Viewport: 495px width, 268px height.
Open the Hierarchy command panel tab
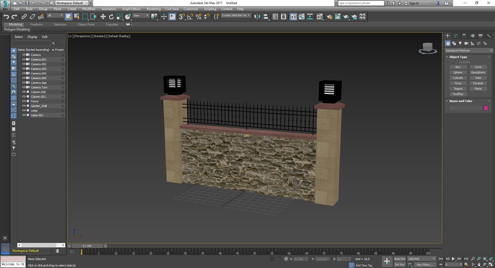point(464,36)
